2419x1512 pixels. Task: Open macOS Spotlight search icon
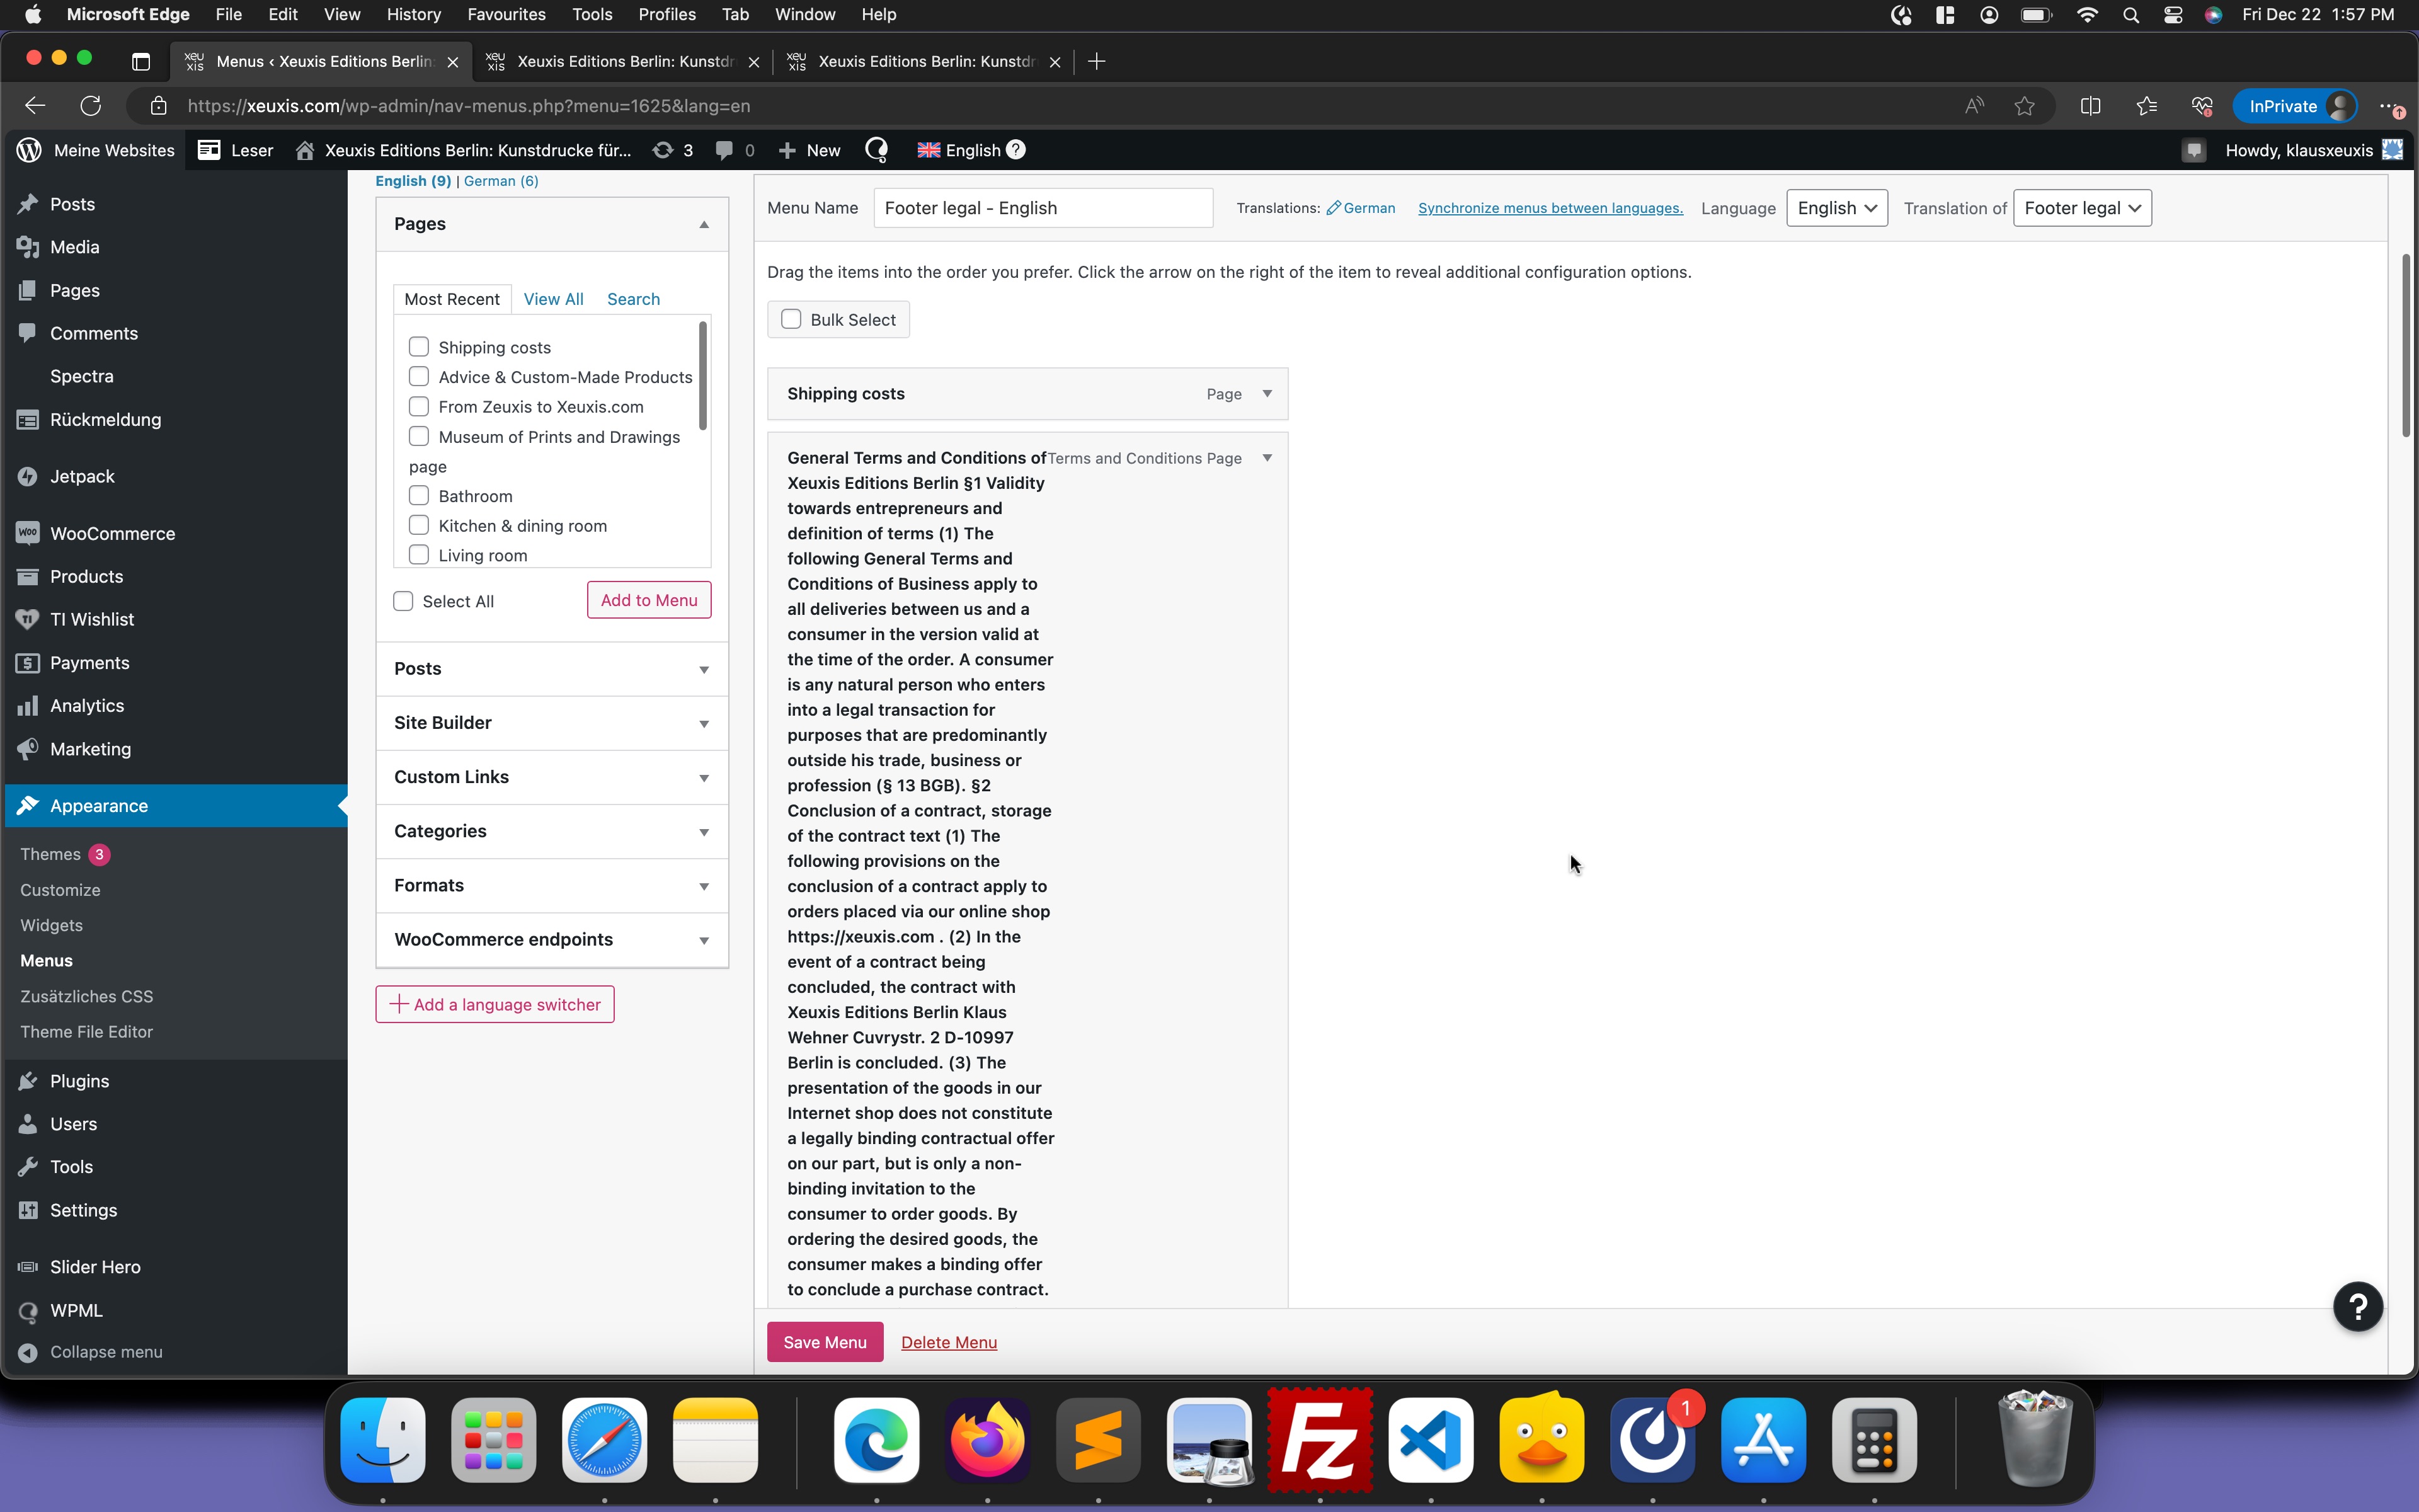pos(2130,15)
